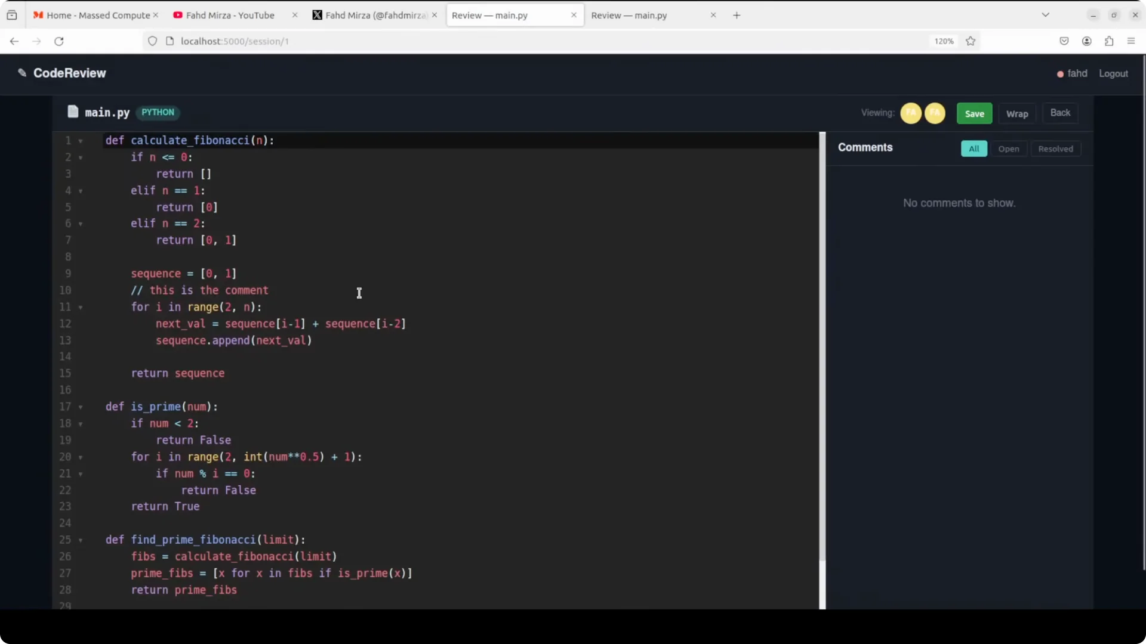Click the Comments panel heading
Viewport: 1146px width, 644px height.
865,147
